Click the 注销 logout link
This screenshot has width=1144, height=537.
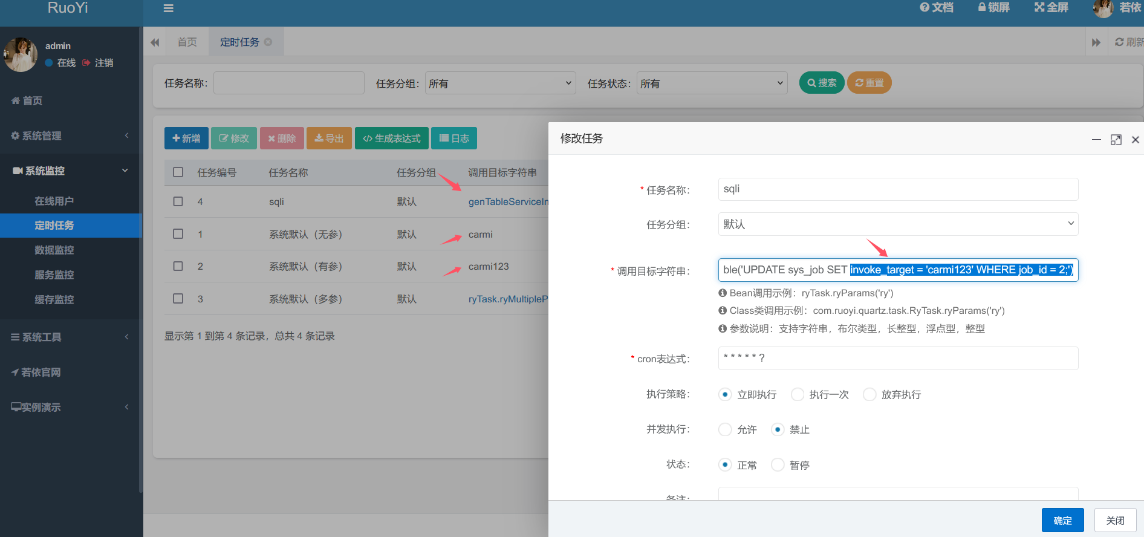(98, 63)
